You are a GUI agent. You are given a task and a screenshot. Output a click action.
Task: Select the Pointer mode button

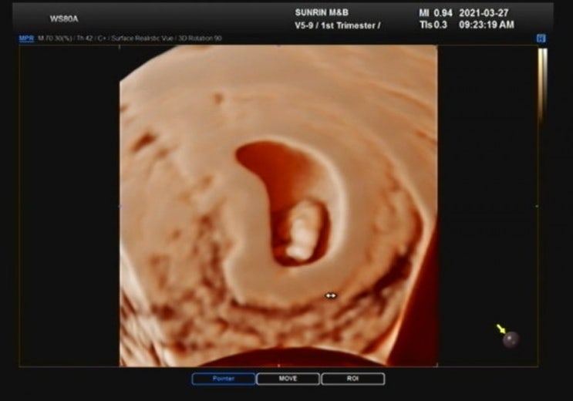point(224,379)
